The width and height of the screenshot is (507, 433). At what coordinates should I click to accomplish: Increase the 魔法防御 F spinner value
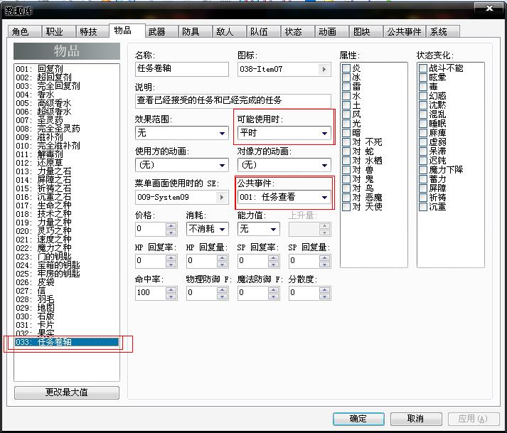[273, 290]
